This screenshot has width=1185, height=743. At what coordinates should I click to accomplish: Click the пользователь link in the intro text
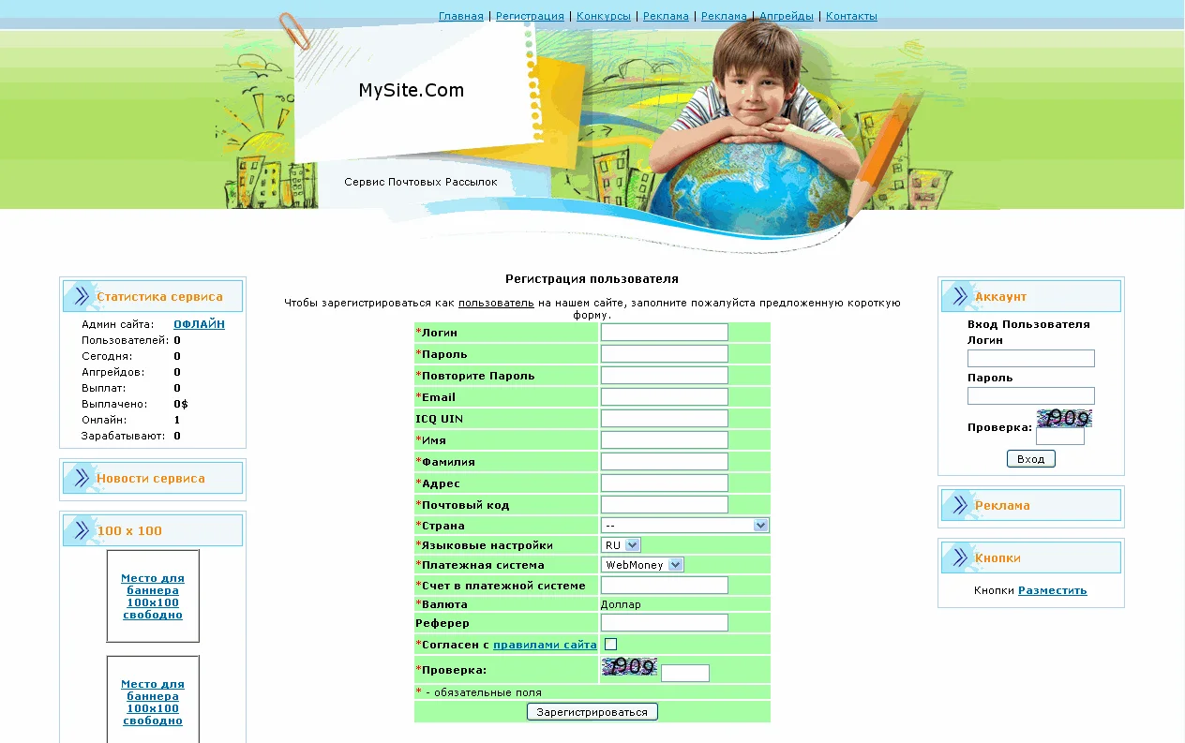click(496, 303)
